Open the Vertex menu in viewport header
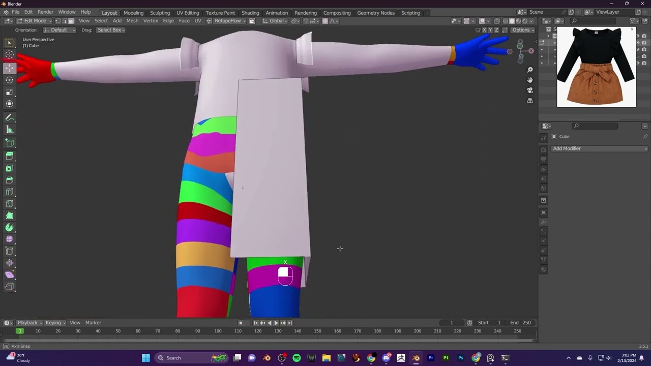This screenshot has height=366, width=651. coord(151,21)
